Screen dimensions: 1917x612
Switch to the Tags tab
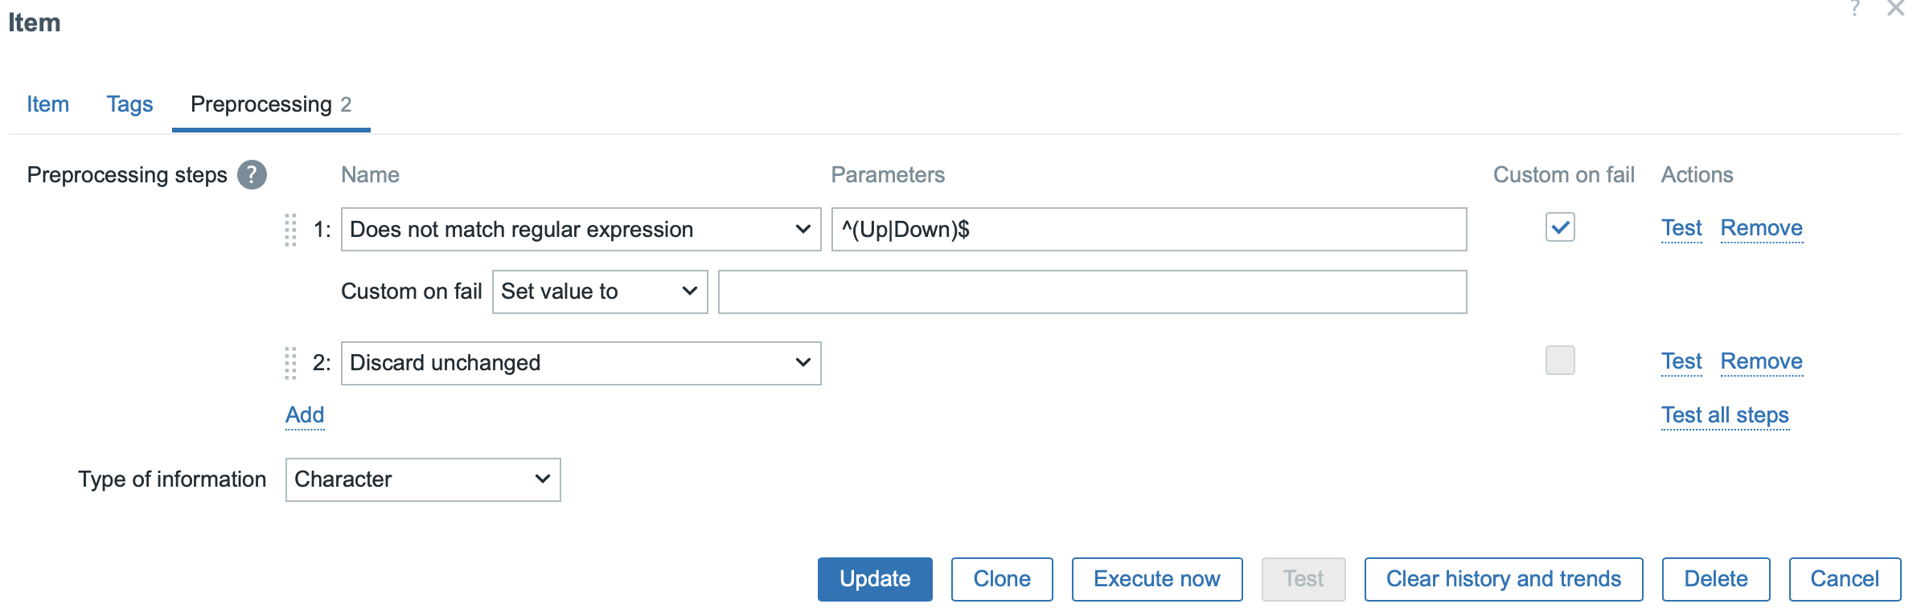129,104
